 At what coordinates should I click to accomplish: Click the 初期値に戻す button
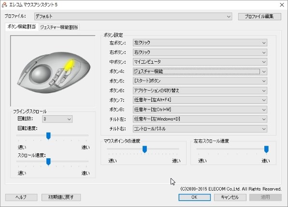click(x=61, y=197)
